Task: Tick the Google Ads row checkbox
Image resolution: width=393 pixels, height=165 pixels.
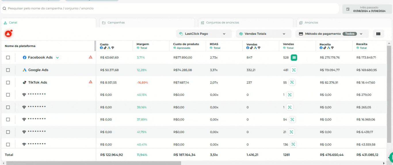Action: tap(8, 70)
